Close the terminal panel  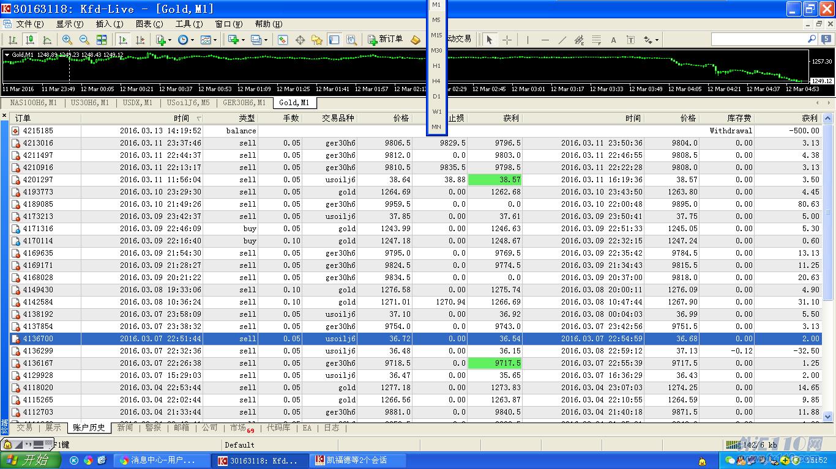pyautogui.click(x=4, y=116)
